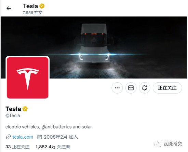Image resolution: width=188 pixels, height=152 pixels.
Task: Click the bio text about electric vehicles
Action: click(49, 127)
